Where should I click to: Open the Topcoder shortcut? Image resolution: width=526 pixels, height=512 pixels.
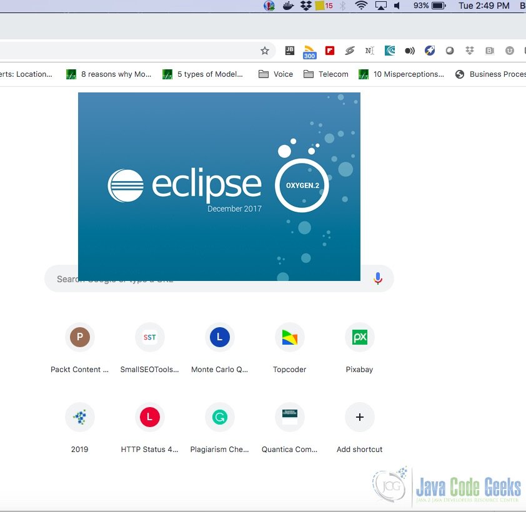[289, 337]
